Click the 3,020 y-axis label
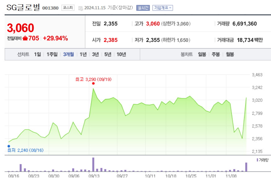The image size is (271, 178). click(257, 100)
